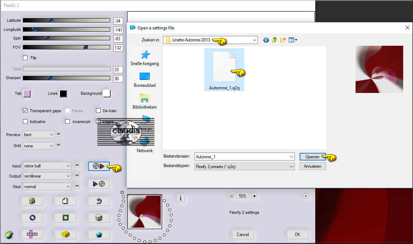The width and height of the screenshot is (413, 244).
Task: Click the Openen button
Action: (313, 157)
